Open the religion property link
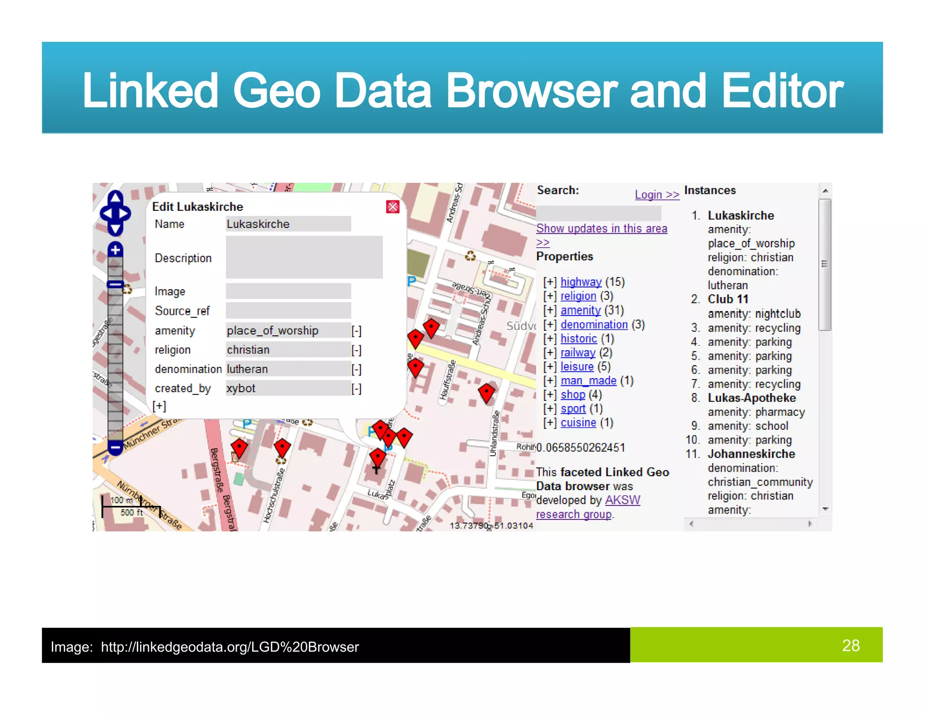 pos(578,296)
